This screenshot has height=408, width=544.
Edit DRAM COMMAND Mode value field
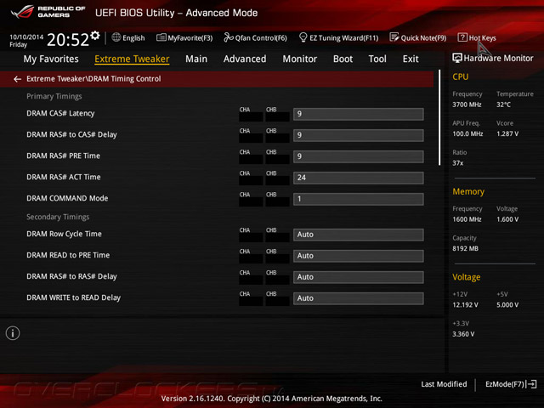click(359, 199)
